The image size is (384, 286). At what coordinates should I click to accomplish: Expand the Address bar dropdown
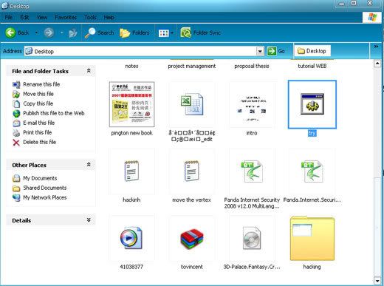click(260, 51)
